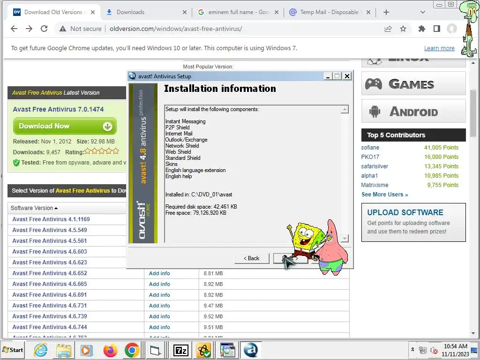
Task: Click Add info for version 4.6.744
Action: 159,327
